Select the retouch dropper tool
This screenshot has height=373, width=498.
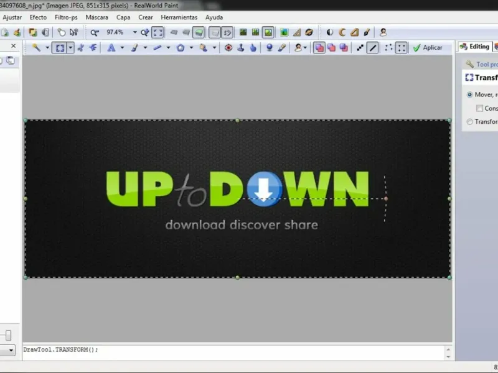pyautogui.click(x=282, y=48)
